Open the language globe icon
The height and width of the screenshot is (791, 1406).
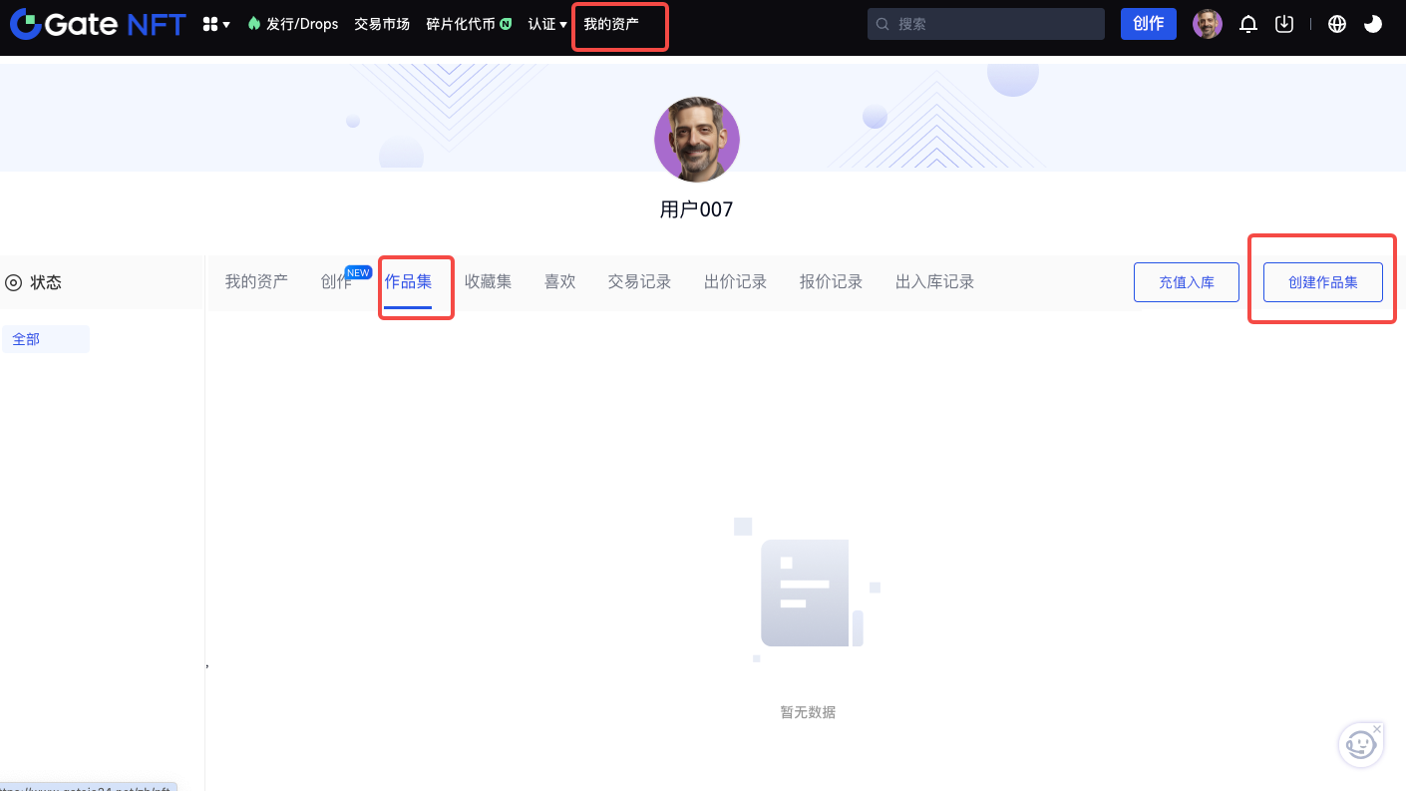coord(1337,24)
